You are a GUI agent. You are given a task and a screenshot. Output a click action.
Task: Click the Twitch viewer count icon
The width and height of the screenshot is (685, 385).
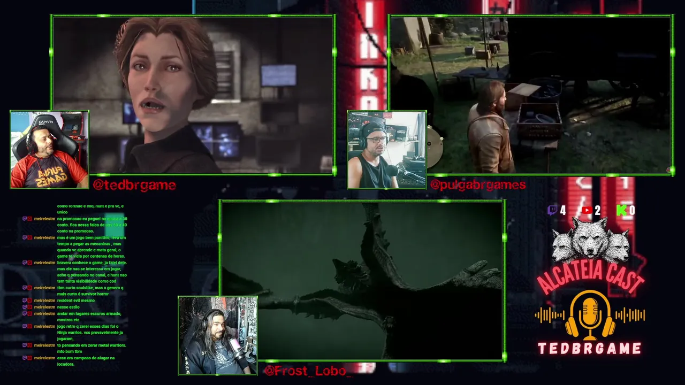coord(552,211)
